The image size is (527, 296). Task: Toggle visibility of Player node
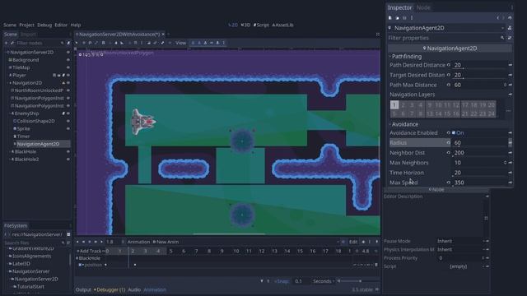[68, 75]
